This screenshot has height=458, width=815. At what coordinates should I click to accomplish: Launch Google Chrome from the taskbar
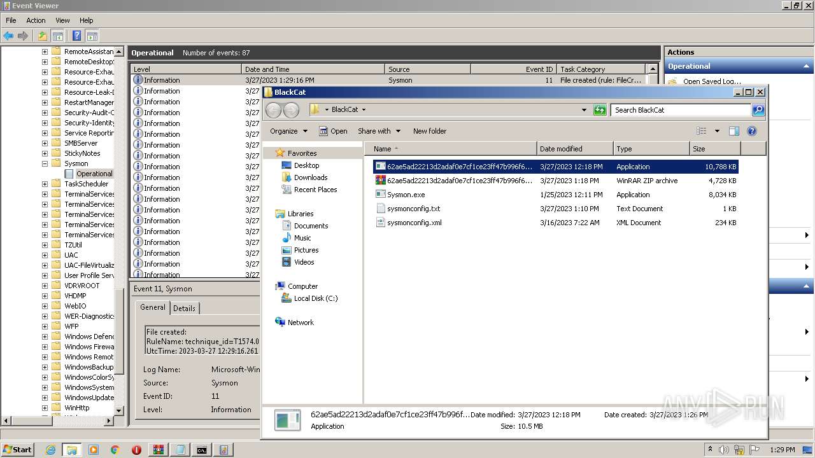click(x=115, y=450)
